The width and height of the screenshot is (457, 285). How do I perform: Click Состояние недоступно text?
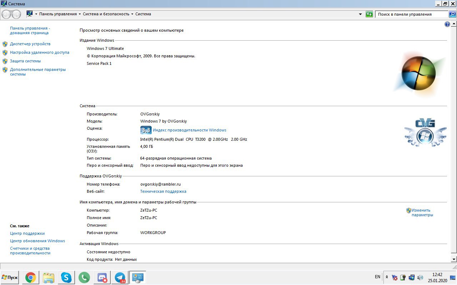(109, 252)
